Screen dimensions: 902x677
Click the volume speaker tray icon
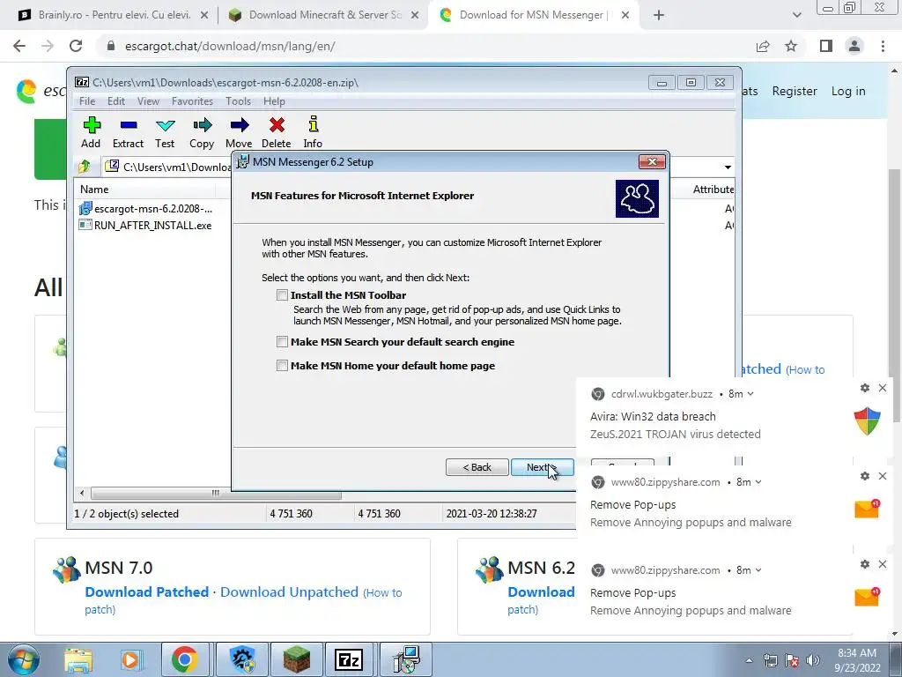[813, 660]
